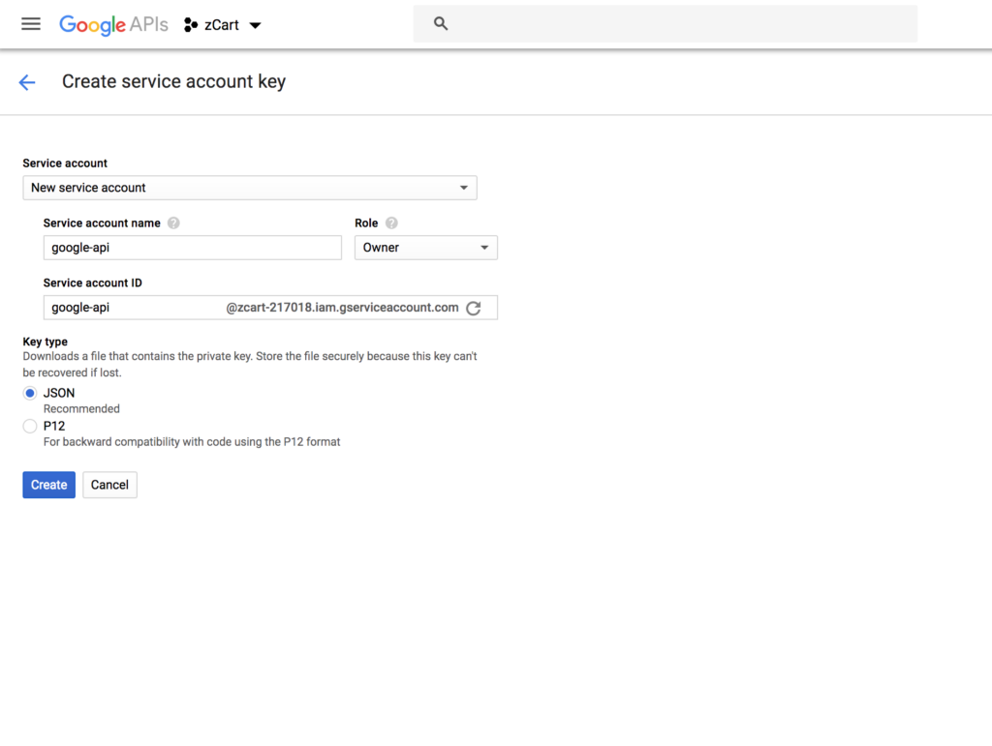This screenshot has width=992, height=746.
Task: Click the zCart project icon
Action: [191, 25]
